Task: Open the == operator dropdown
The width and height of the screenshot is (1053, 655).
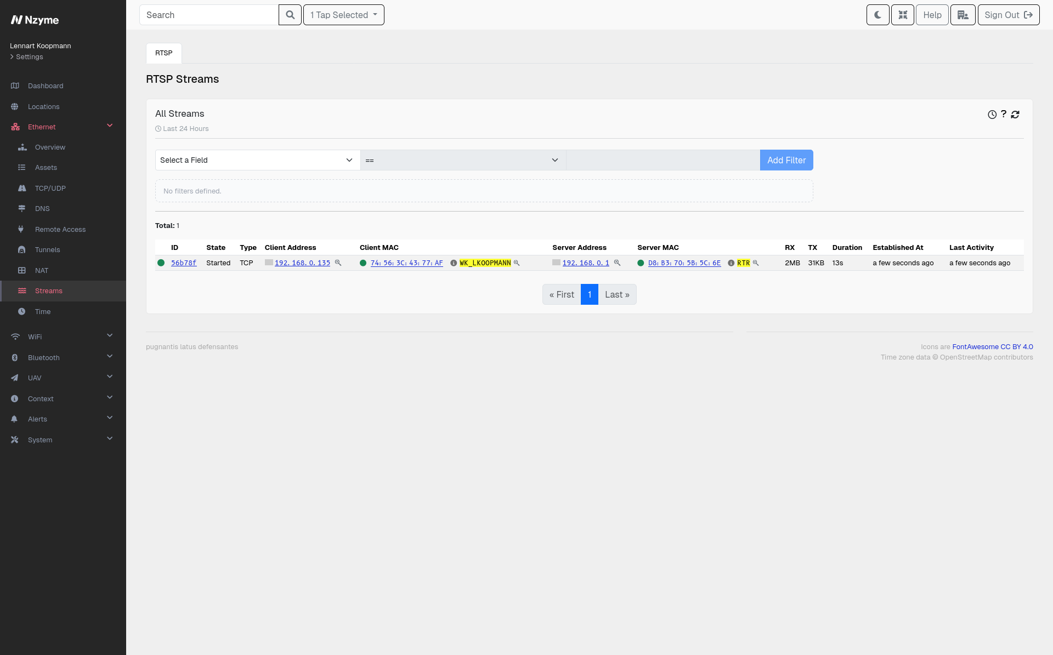Action: (463, 160)
